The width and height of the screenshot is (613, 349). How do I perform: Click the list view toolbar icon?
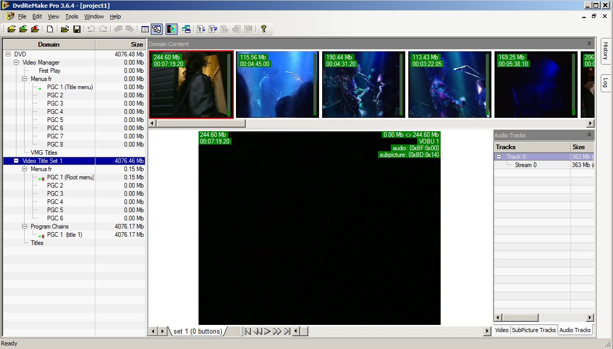point(145,29)
